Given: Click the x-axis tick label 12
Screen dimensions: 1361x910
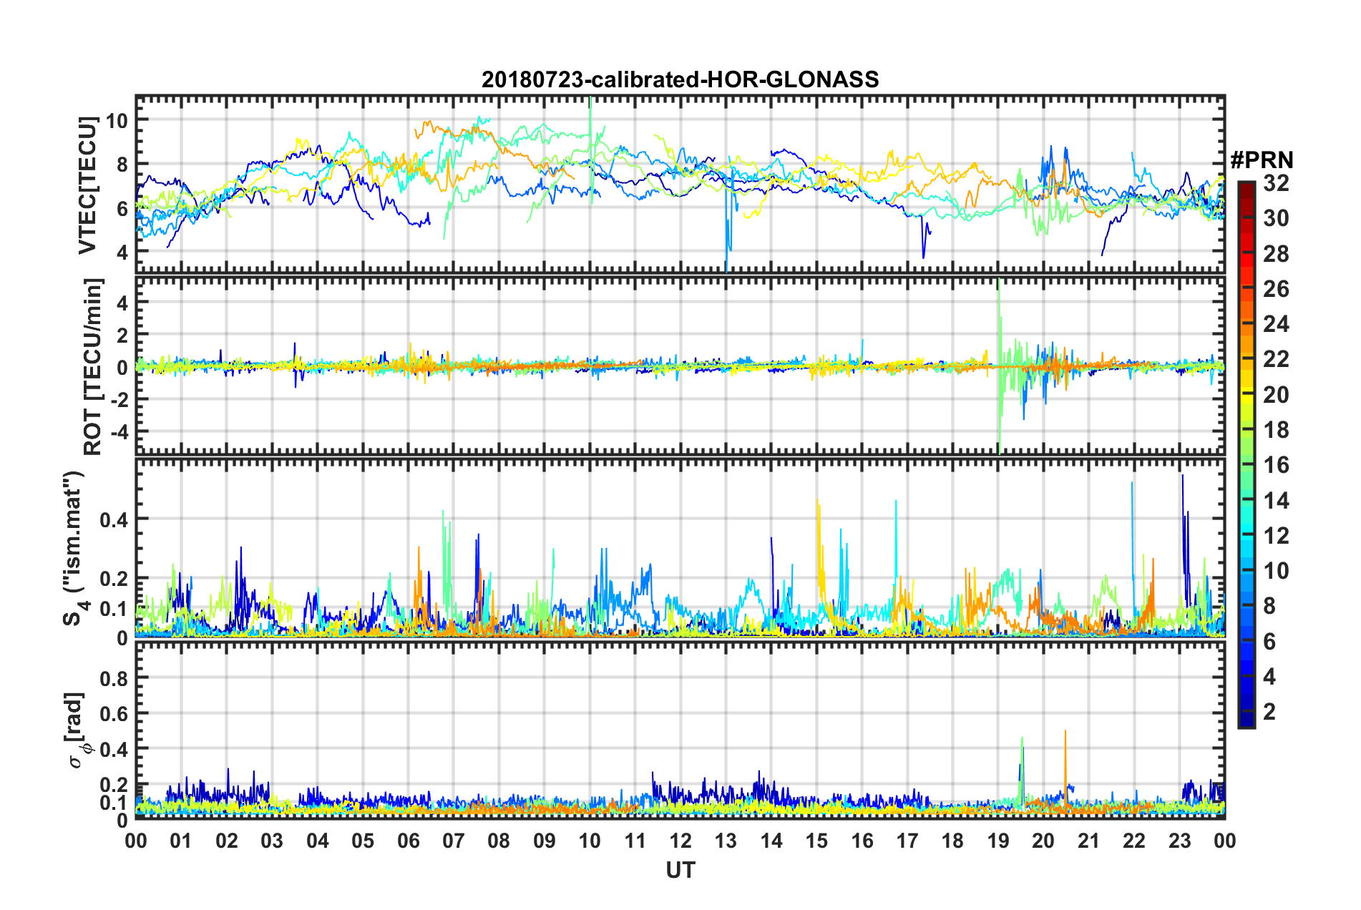Looking at the screenshot, I should tap(680, 841).
